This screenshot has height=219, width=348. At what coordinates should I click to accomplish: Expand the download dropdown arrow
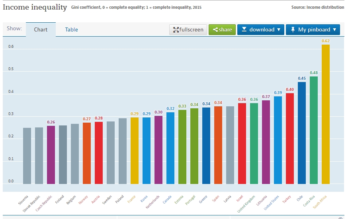(x=279, y=29)
